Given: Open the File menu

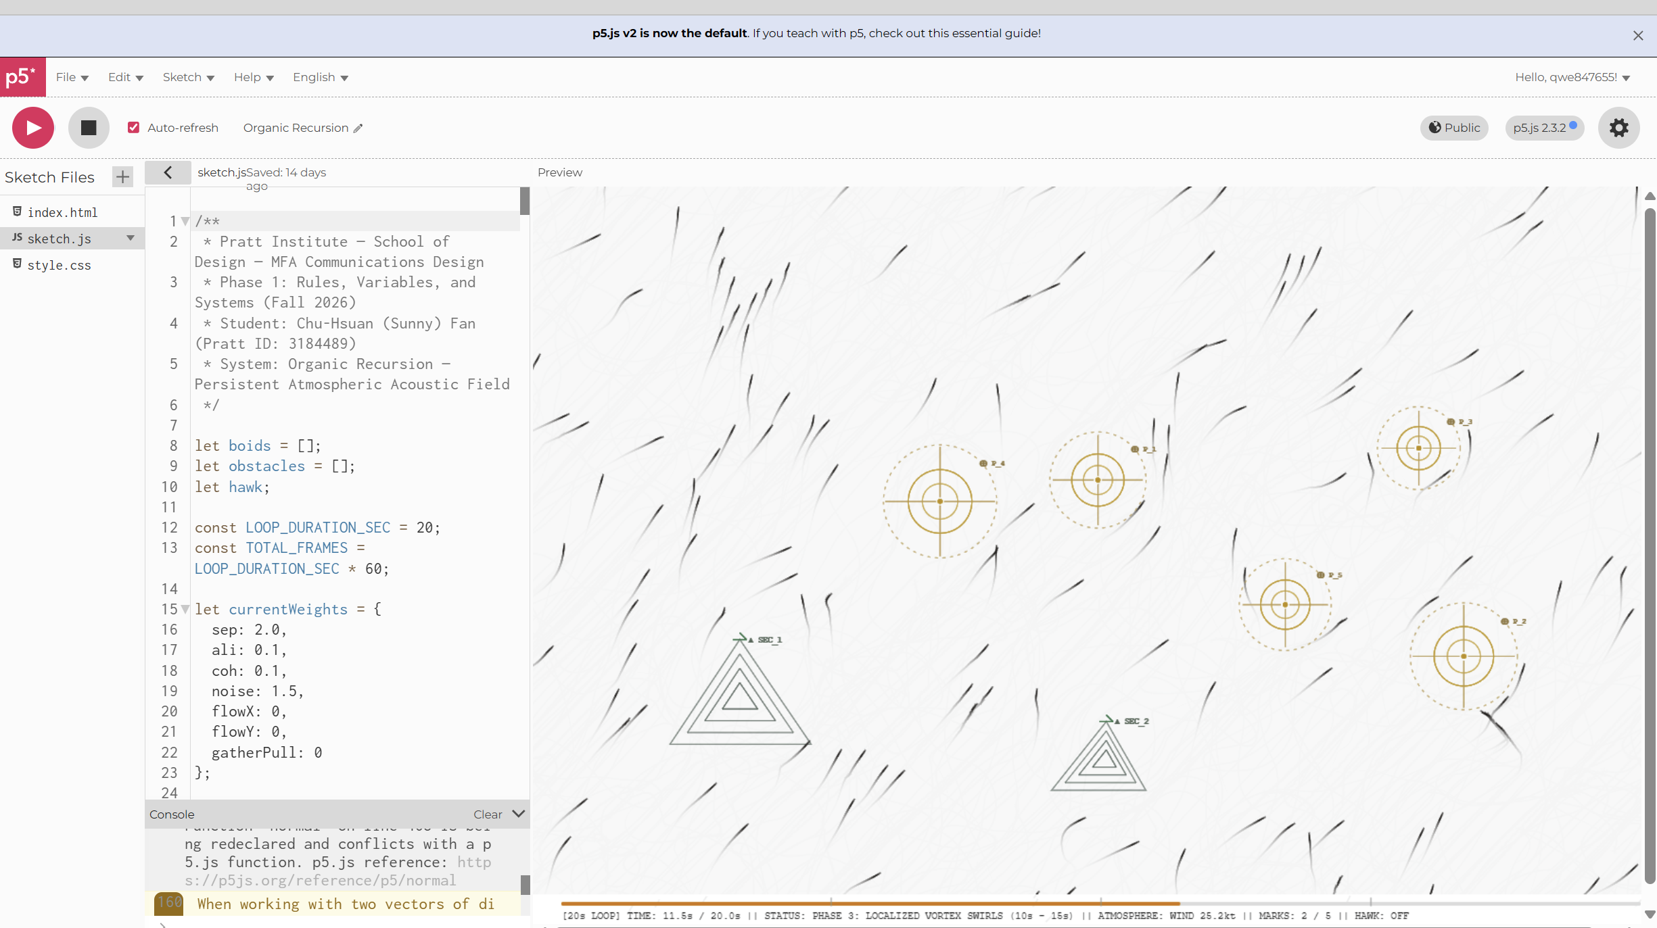Looking at the screenshot, I should (72, 77).
